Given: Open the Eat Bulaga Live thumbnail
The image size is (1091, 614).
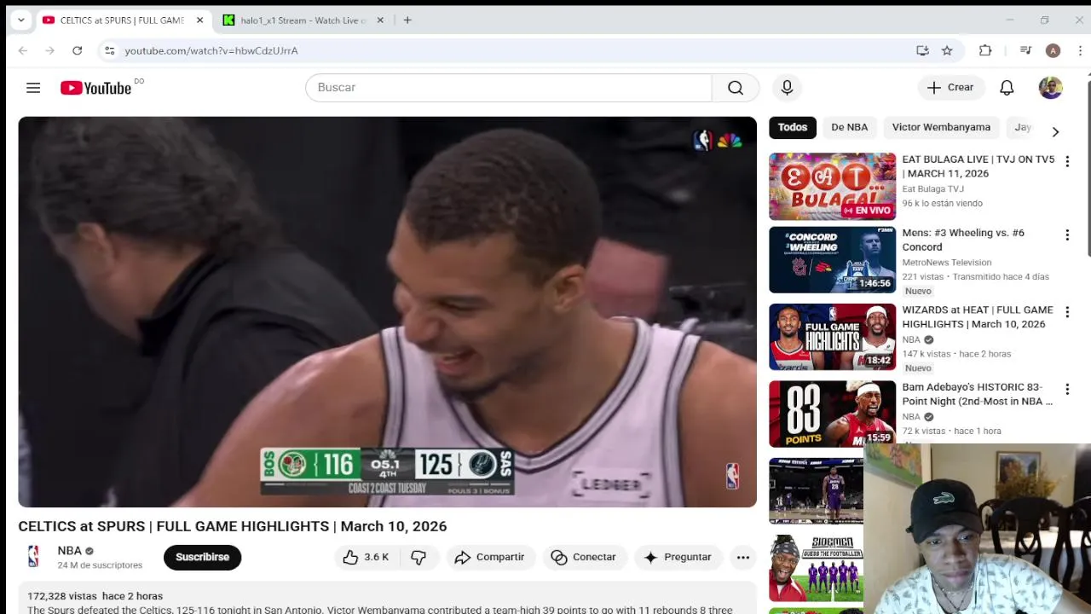Looking at the screenshot, I should pos(832,187).
